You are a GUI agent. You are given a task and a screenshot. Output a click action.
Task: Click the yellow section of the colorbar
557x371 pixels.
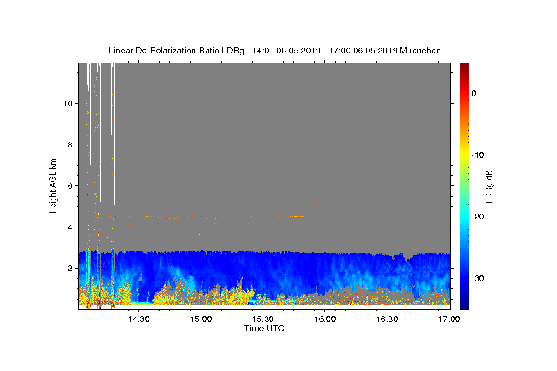tap(464, 155)
